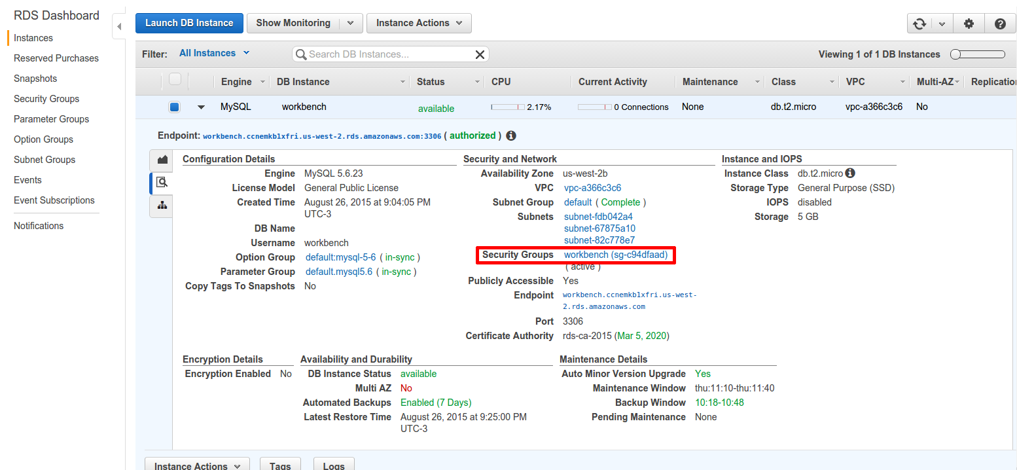The height and width of the screenshot is (470, 1017).
Task: Open the default subnet group link
Action: 578,202
